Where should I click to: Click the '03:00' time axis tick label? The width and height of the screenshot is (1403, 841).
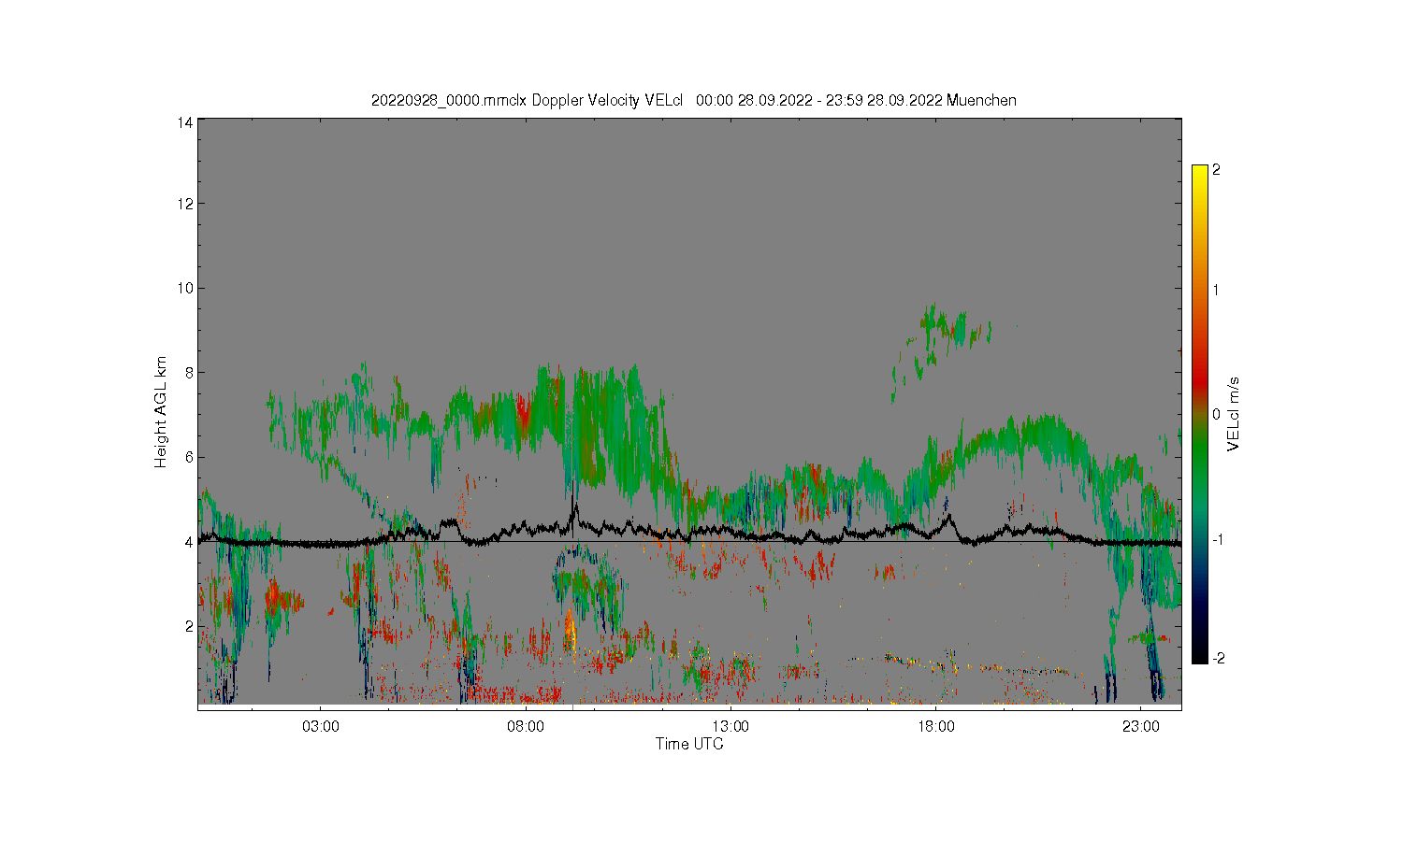pyautogui.click(x=321, y=727)
